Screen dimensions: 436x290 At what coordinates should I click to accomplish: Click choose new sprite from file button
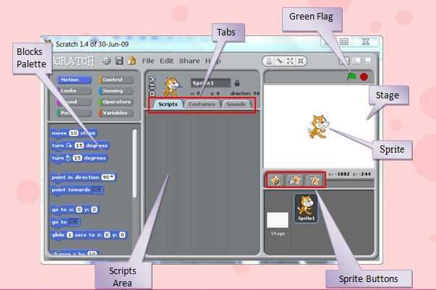[x=295, y=181]
